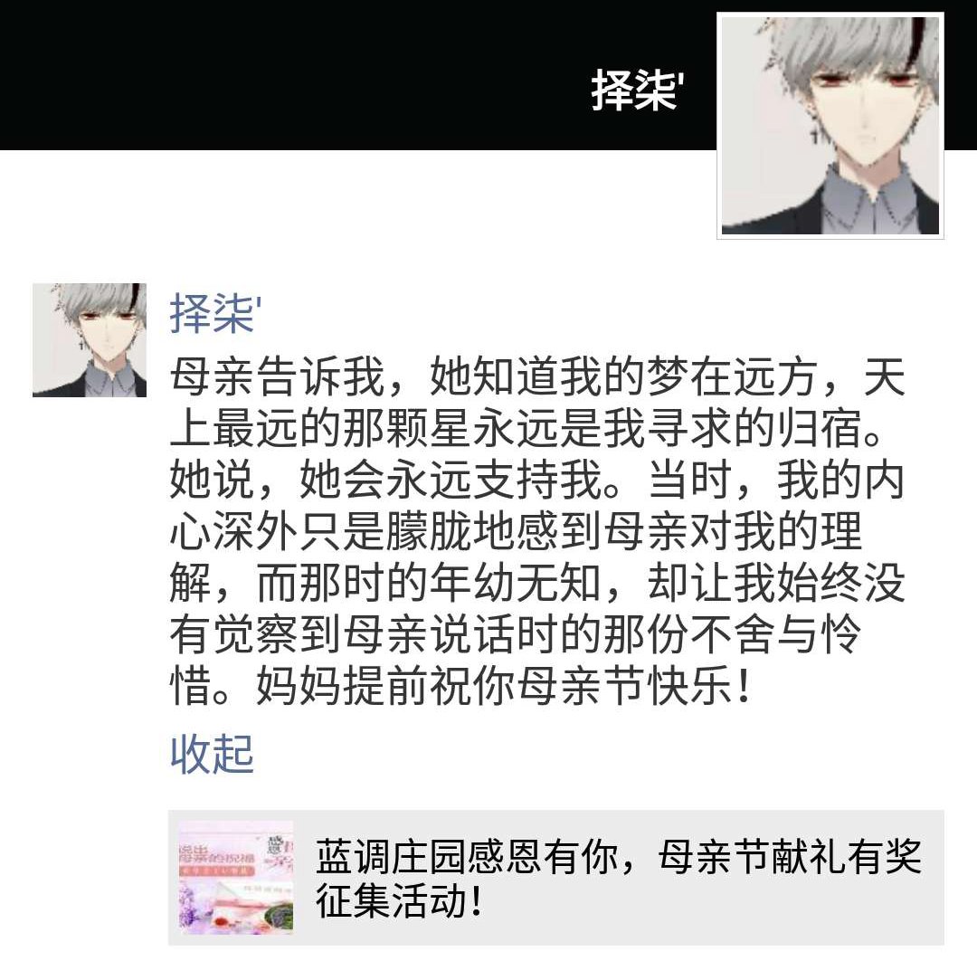977x980 pixels.
Task: Collapse the post with 收起
Action: (x=212, y=754)
